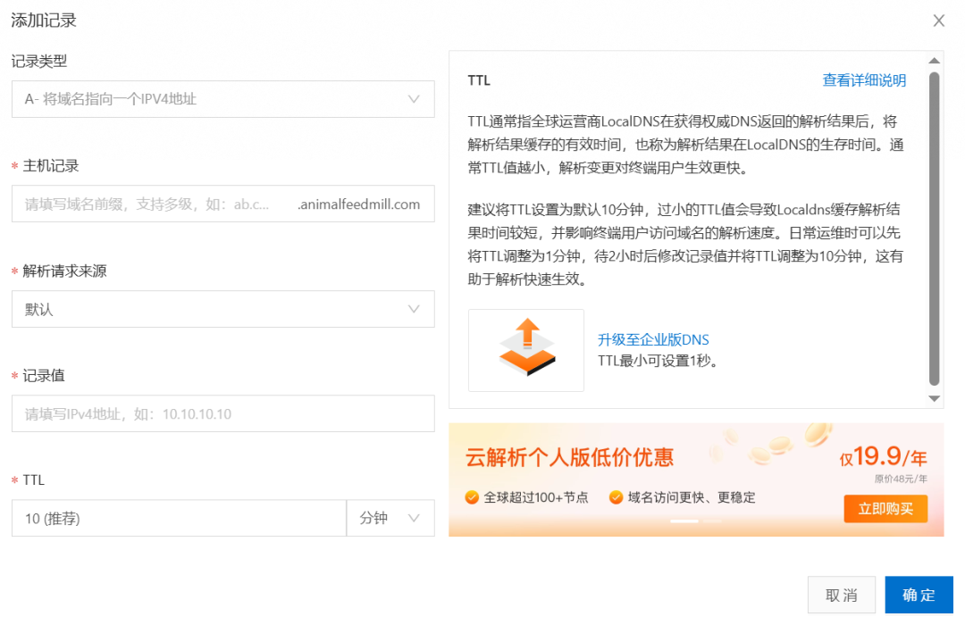Confirm the record with 确定 button

tap(919, 595)
